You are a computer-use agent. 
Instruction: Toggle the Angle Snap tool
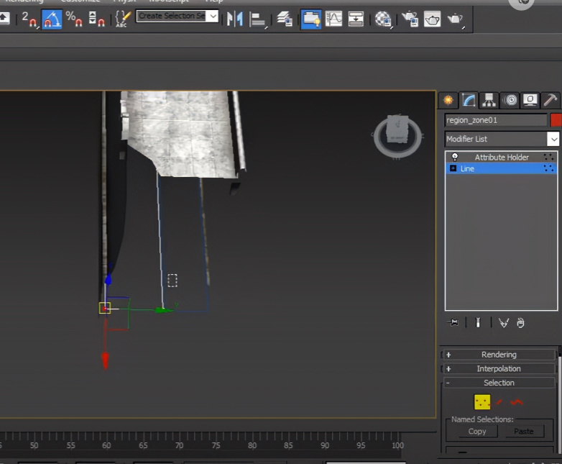pos(52,19)
